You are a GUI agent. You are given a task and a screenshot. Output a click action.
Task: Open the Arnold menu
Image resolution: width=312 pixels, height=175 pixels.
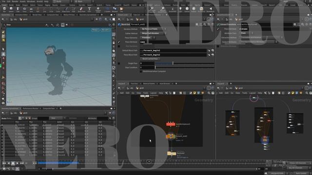point(39,1)
